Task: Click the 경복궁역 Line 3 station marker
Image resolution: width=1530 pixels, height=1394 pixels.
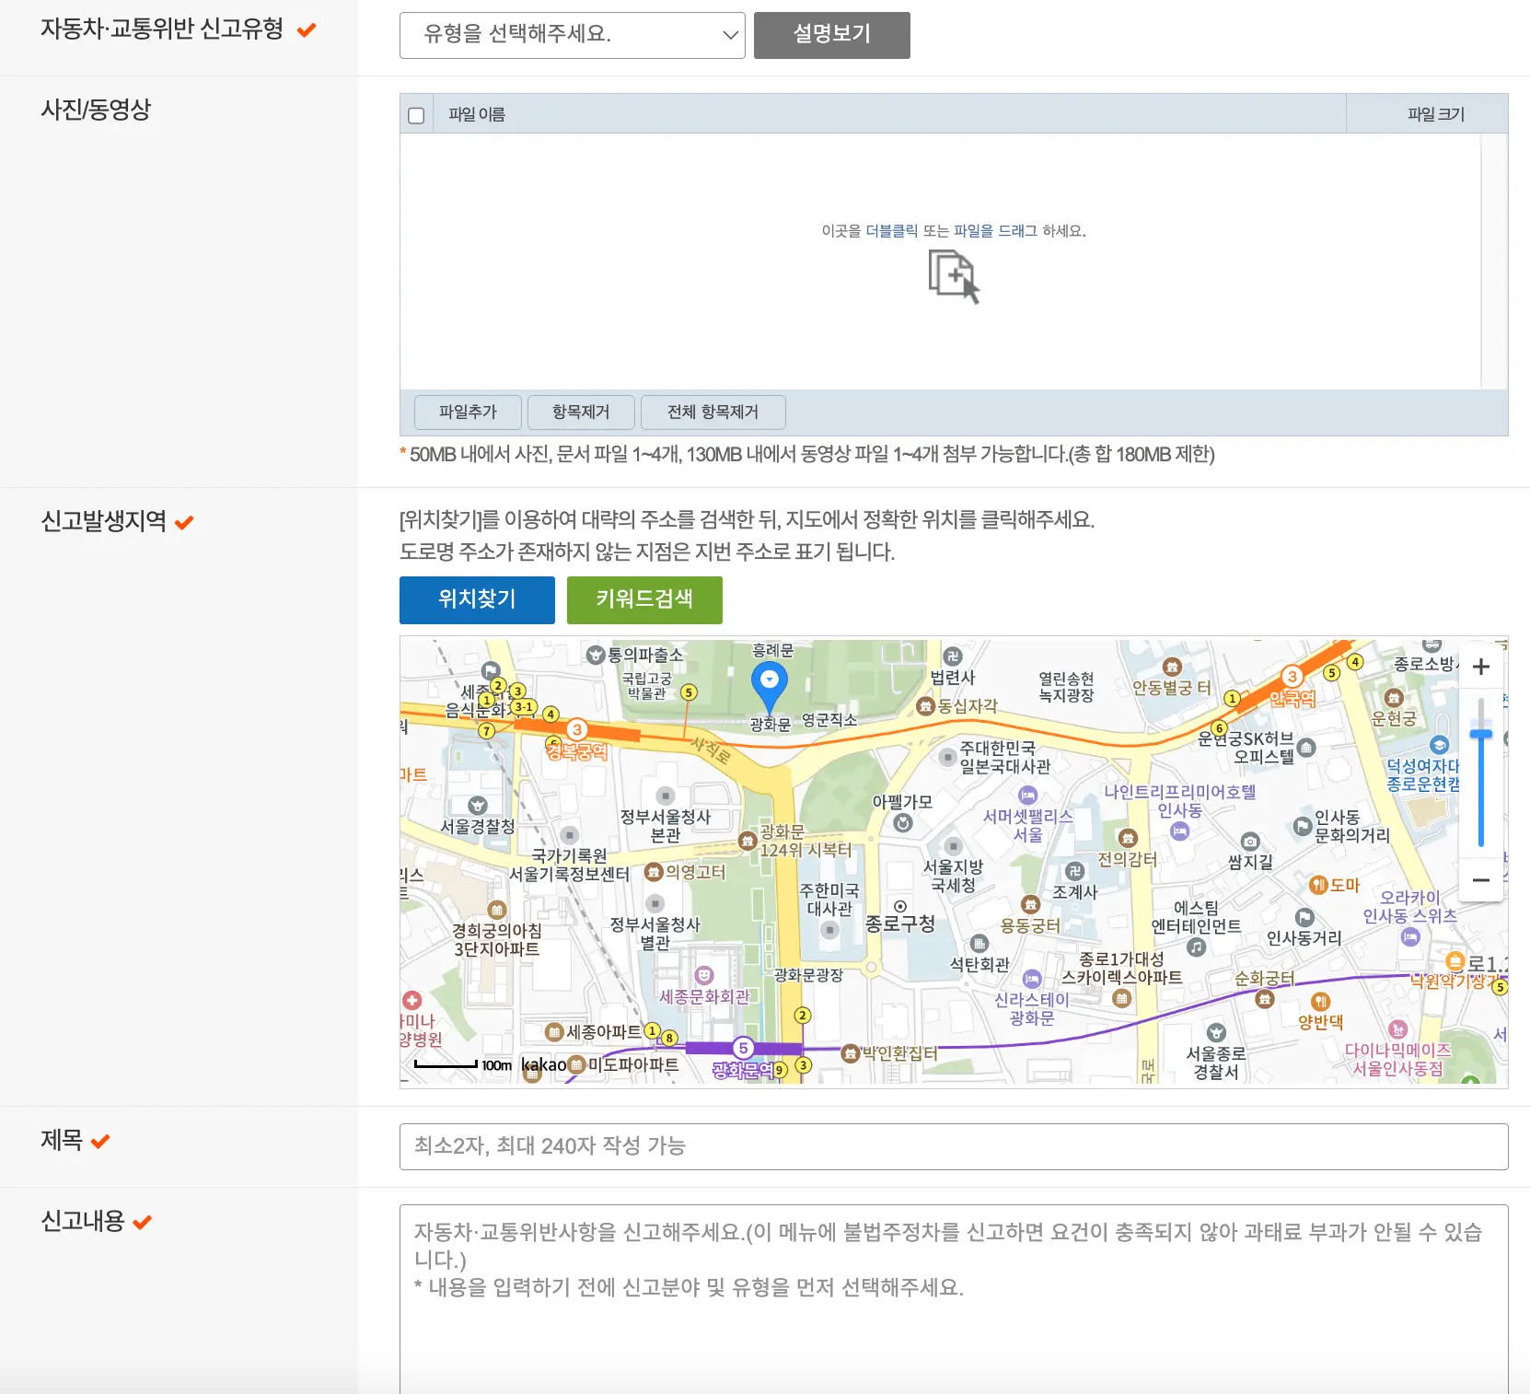Action: click(576, 727)
